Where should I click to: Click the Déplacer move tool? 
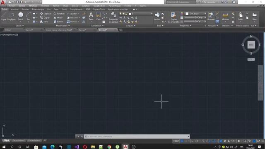[46, 14]
